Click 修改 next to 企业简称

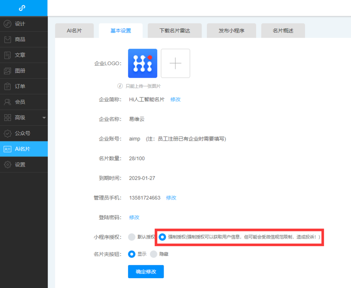[x=175, y=99]
